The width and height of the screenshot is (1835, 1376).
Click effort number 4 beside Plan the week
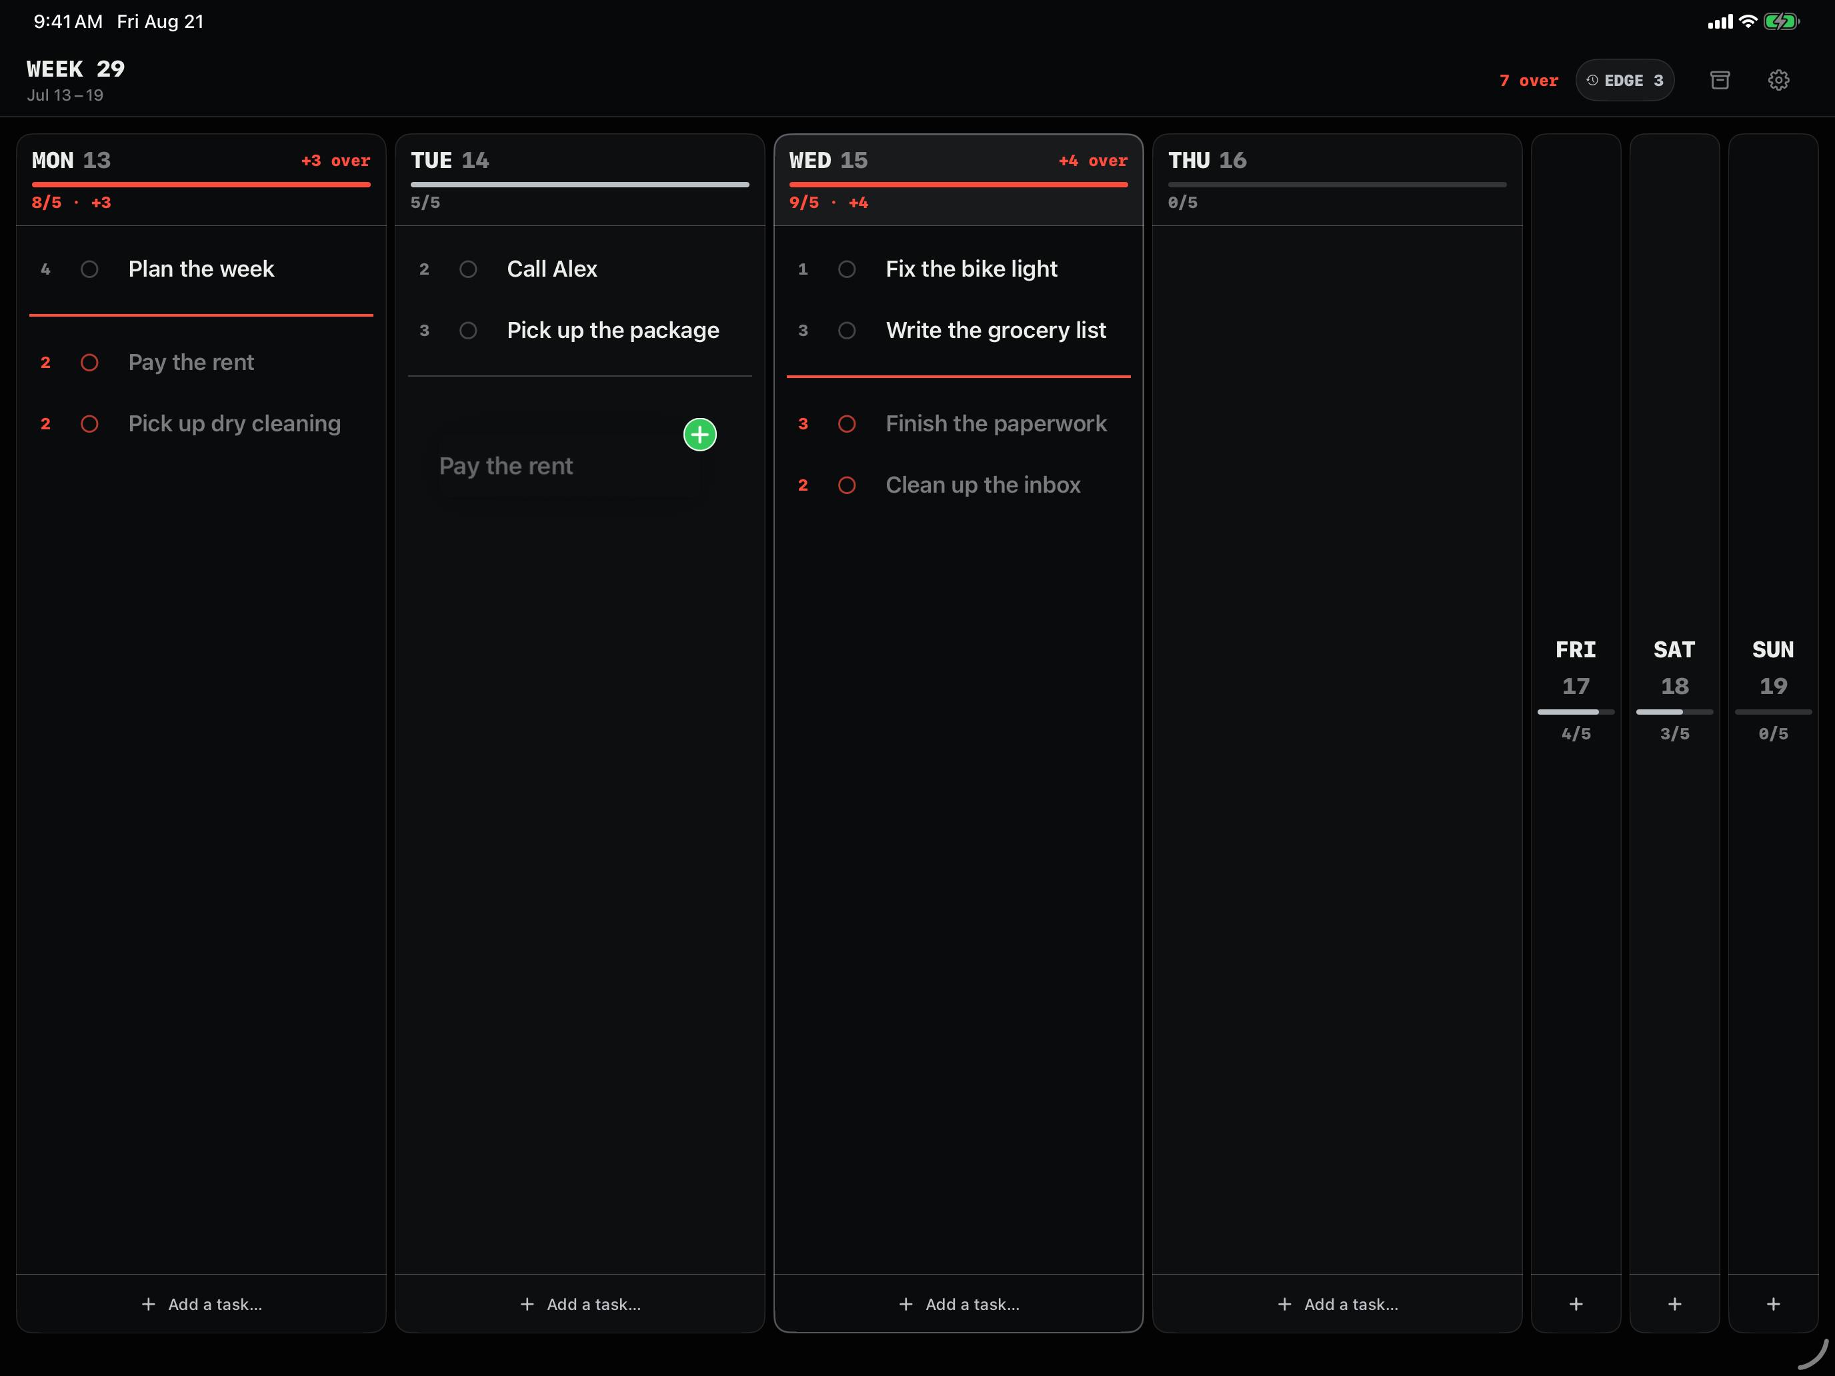[x=45, y=269]
